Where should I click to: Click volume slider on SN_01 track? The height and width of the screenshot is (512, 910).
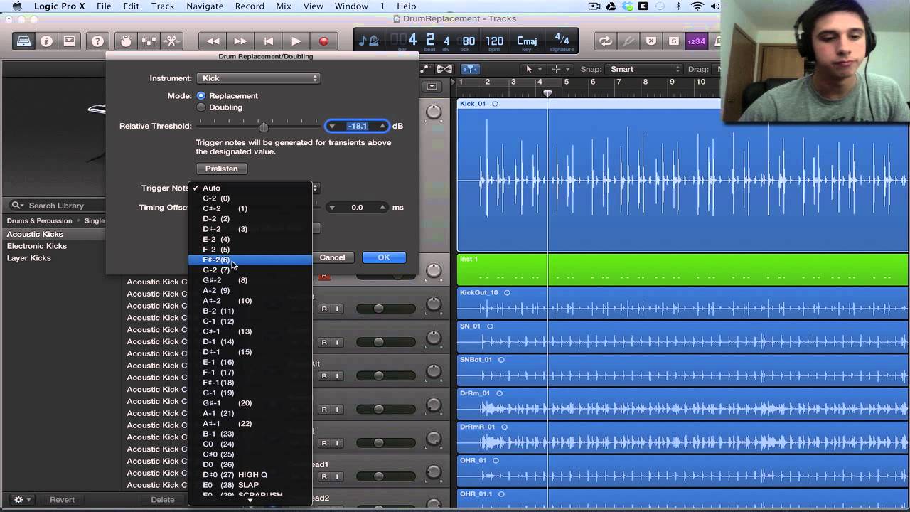click(386, 342)
